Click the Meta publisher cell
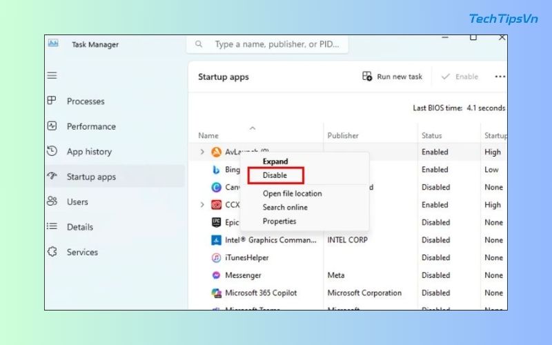Viewport: 552px width, 345px height. pos(336,275)
